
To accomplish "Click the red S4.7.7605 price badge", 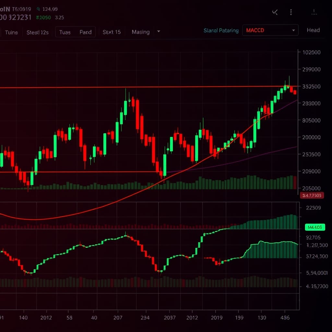I will coord(312,195).
